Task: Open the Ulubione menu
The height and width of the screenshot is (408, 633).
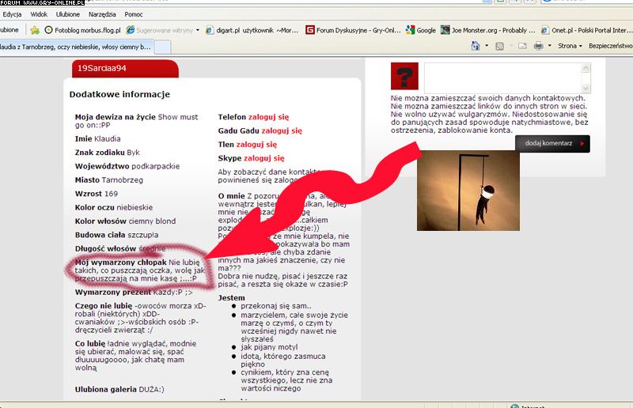Action: click(68, 14)
